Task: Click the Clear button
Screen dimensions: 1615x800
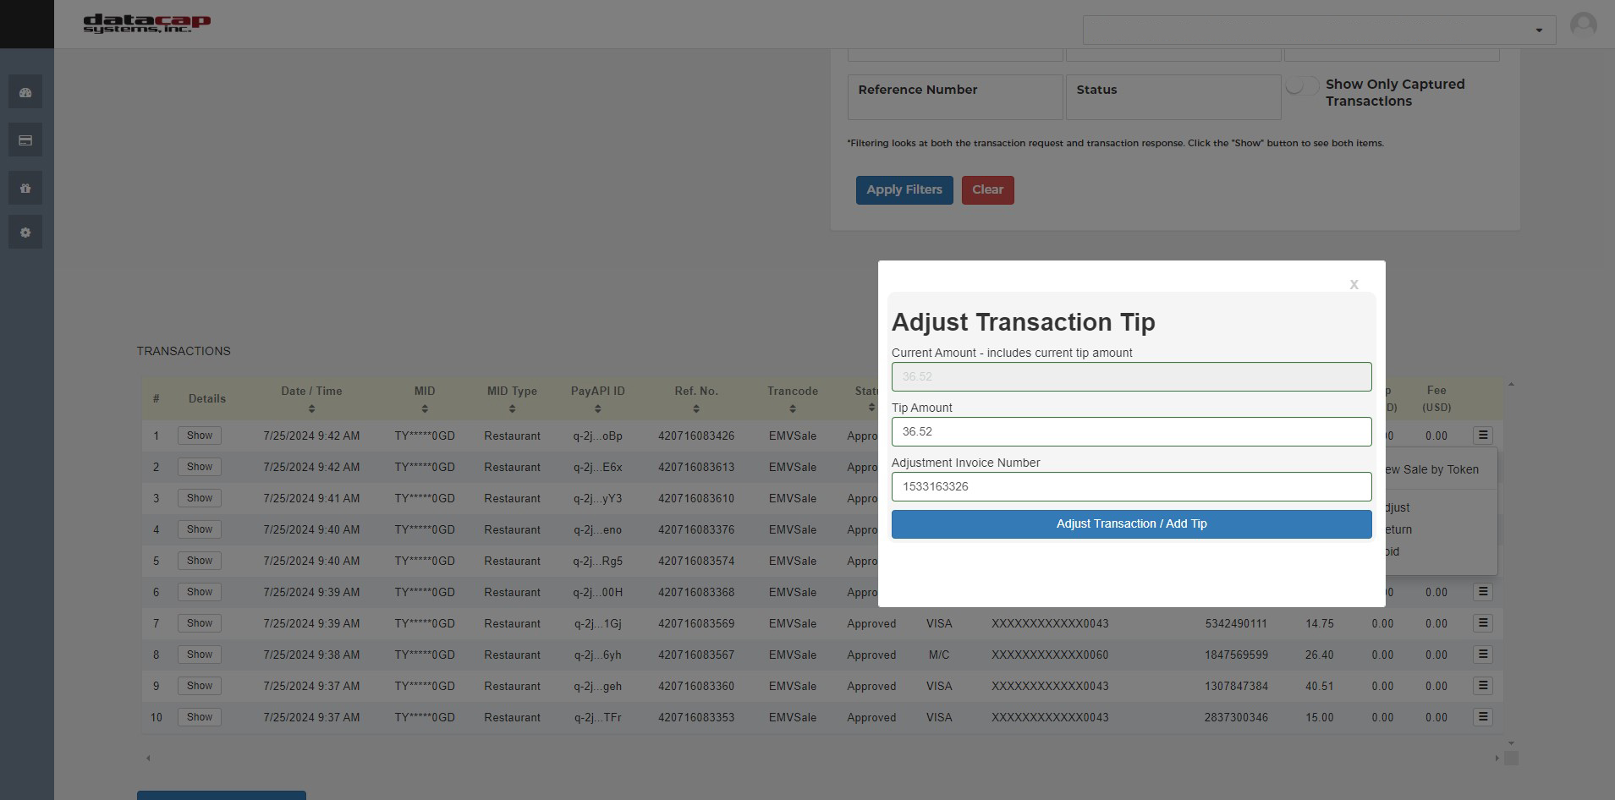Action: click(x=986, y=189)
